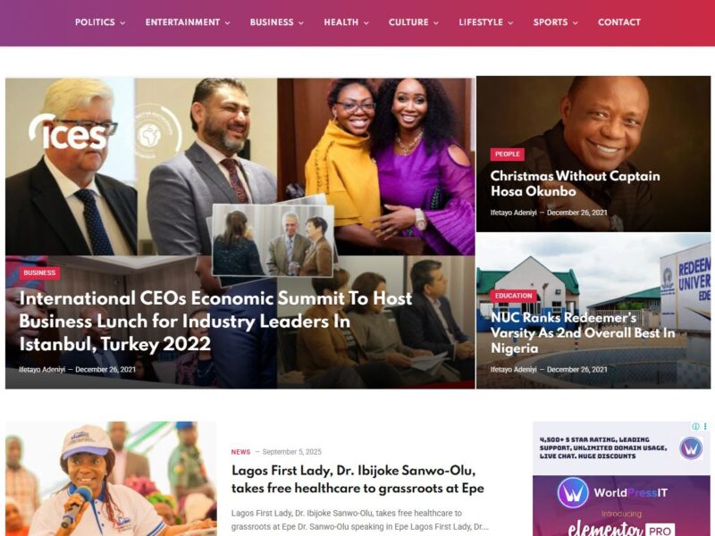Screen dimensions: 715x536
Task: Open the Sanwo-Olu speaking photo thumbnail
Action: coord(111,479)
